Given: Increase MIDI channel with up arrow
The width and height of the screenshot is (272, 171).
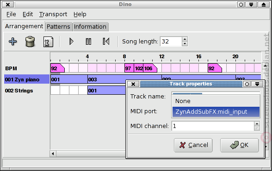Looking at the screenshot, I should [257, 124].
